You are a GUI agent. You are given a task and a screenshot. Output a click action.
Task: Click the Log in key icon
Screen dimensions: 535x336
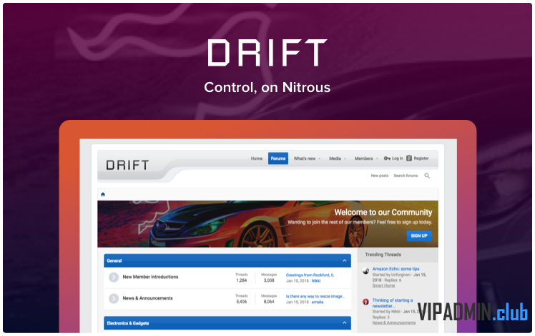tap(387, 158)
